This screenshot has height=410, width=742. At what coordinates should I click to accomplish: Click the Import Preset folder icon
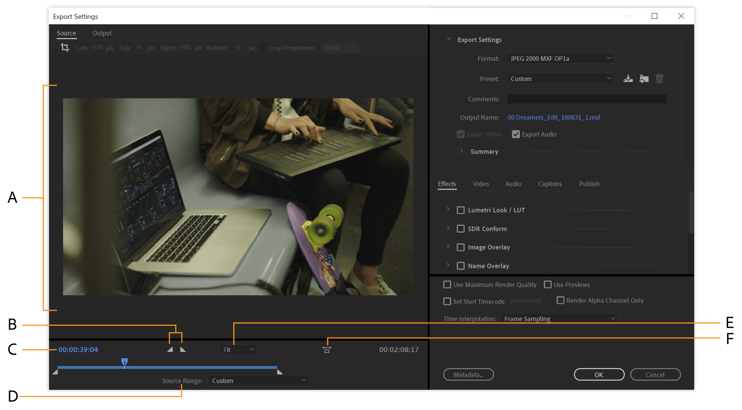pos(644,78)
